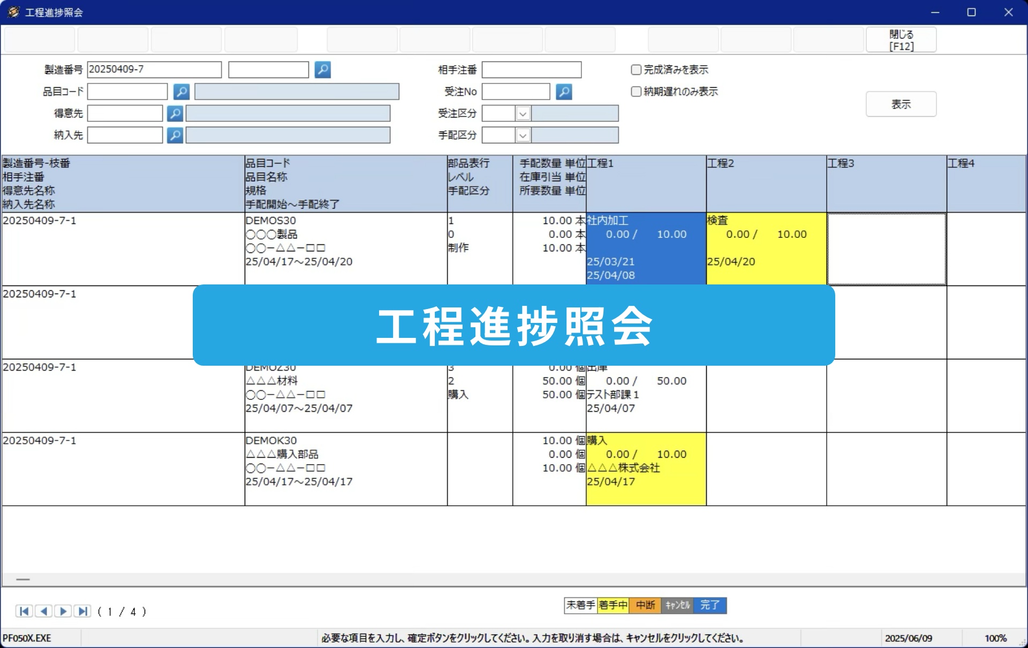Viewport: 1028px width, 648px height.
Task: Click the 工程2 column header
Action: click(x=766, y=183)
